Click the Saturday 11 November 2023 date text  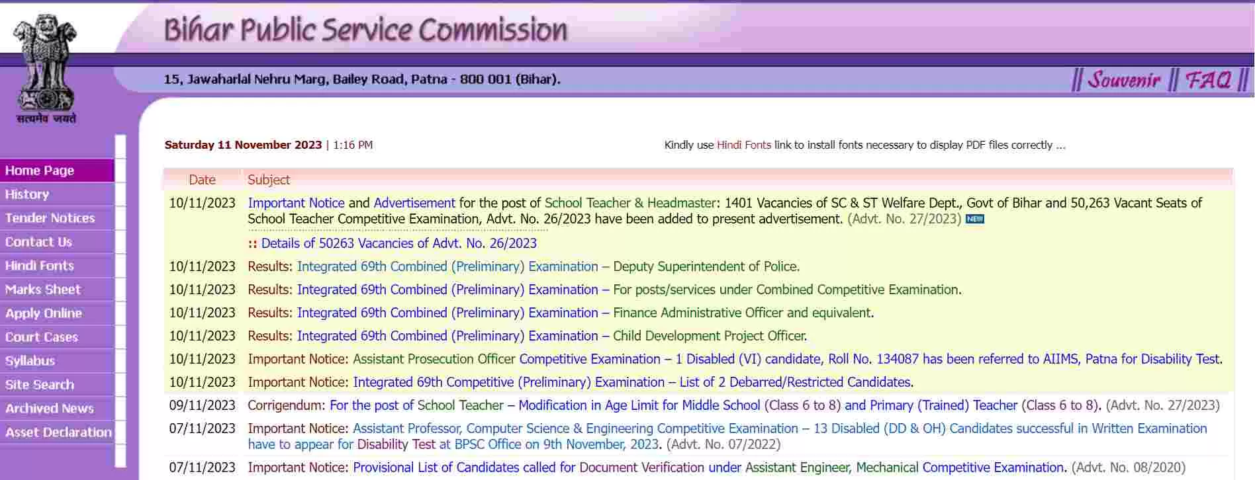coord(243,145)
